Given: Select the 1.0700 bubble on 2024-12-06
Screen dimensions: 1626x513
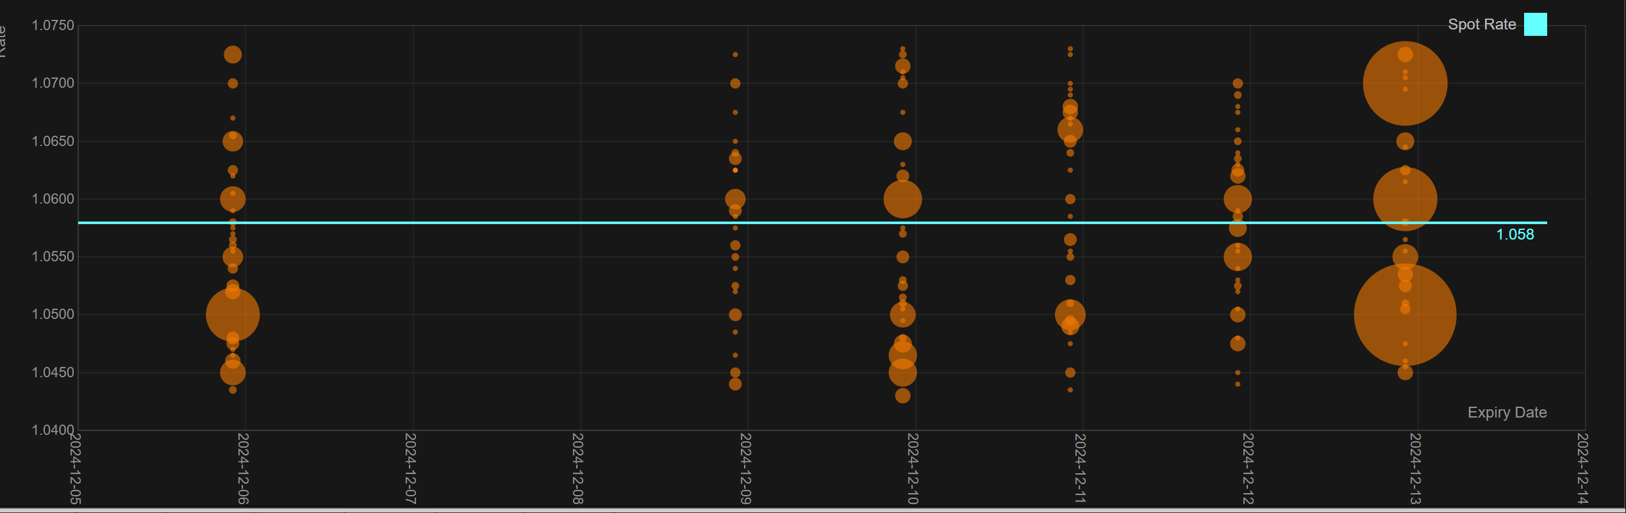Looking at the screenshot, I should tap(233, 83).
